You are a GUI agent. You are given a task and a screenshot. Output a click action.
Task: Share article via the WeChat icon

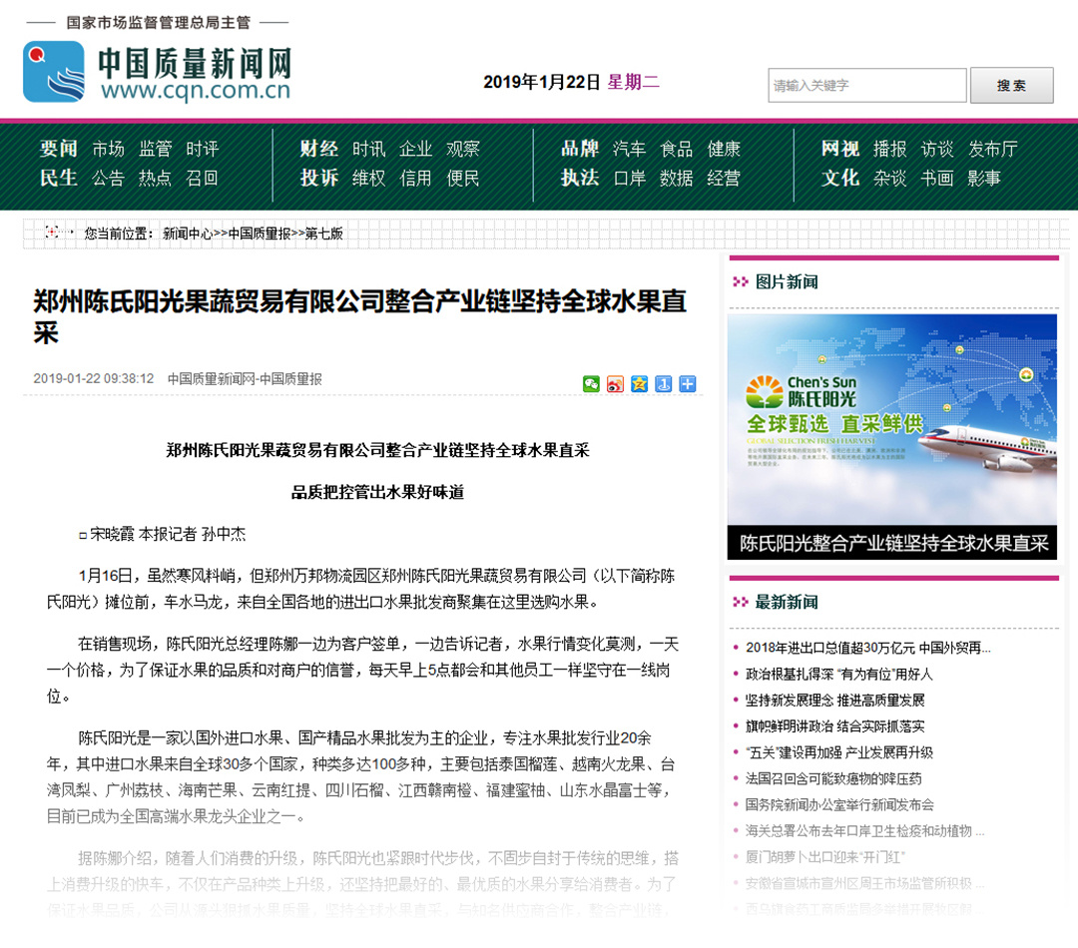tap(591, 384)
